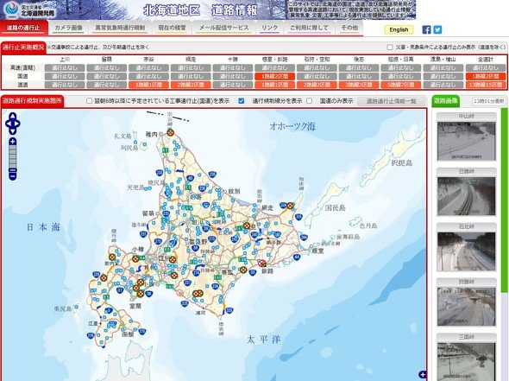Open the 道路通行止情報一覧 button

point(391,101)
